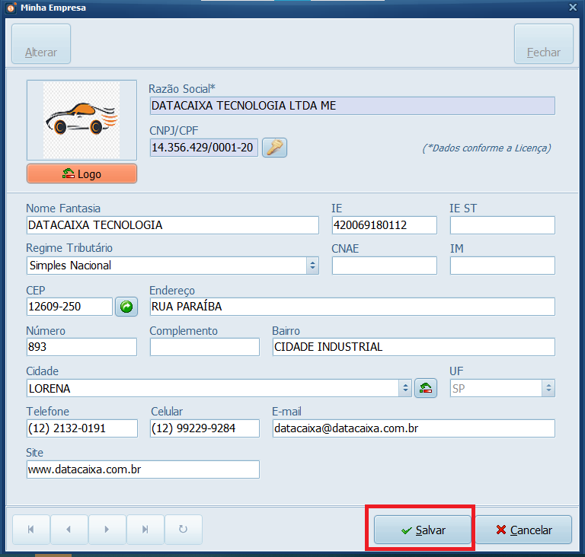This screenshot has height=557, width=585.
Task: Click the icon button next to Cidade dropdown
Action: [x=427, y=388]
